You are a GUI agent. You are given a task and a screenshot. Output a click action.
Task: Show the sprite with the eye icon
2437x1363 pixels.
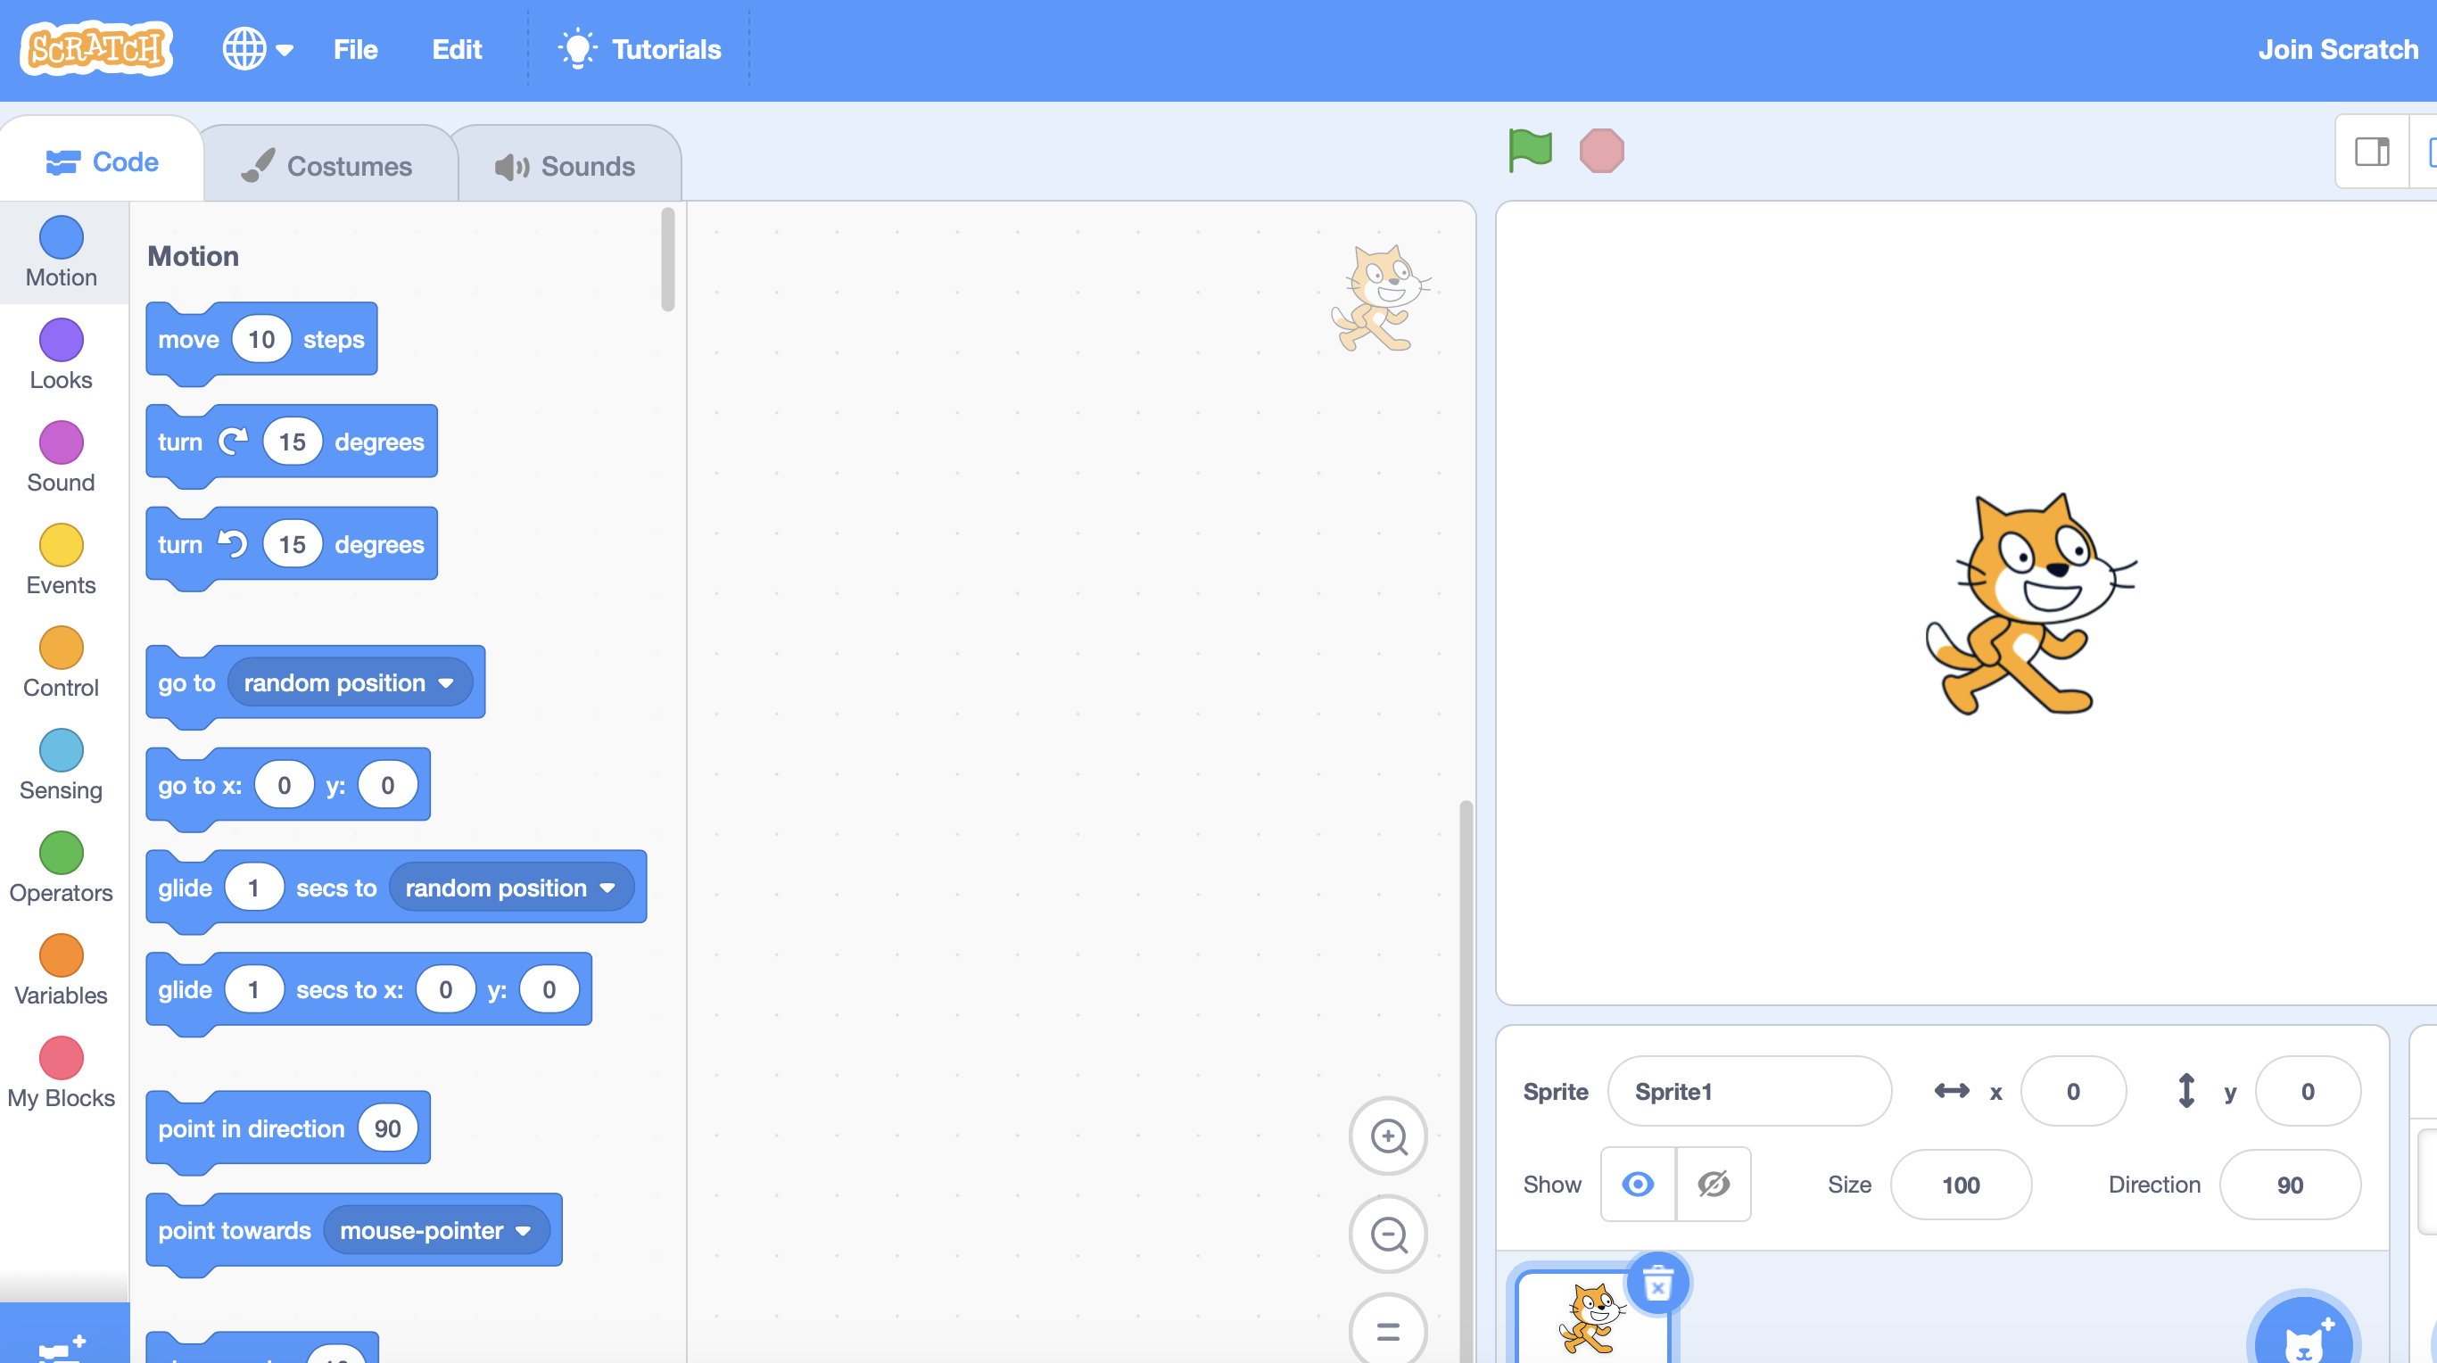1638,1184
